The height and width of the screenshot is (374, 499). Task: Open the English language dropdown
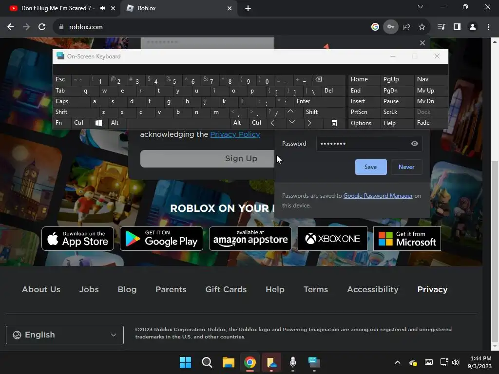tap(65, 335)
